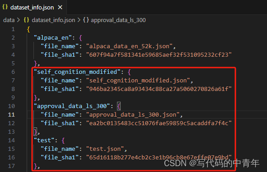Open approval_data_ls_300 breadcrumb symbol
Screen dimensions: 267x172
click(118, 20)
